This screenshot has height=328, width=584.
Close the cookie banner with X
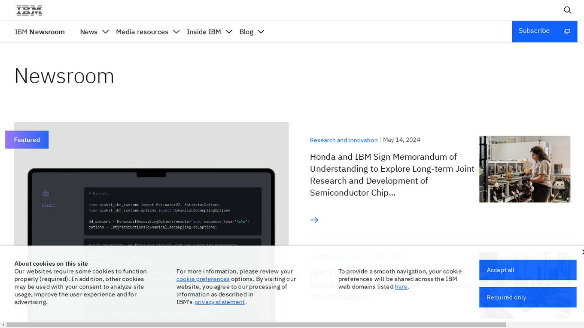(582, 252)
